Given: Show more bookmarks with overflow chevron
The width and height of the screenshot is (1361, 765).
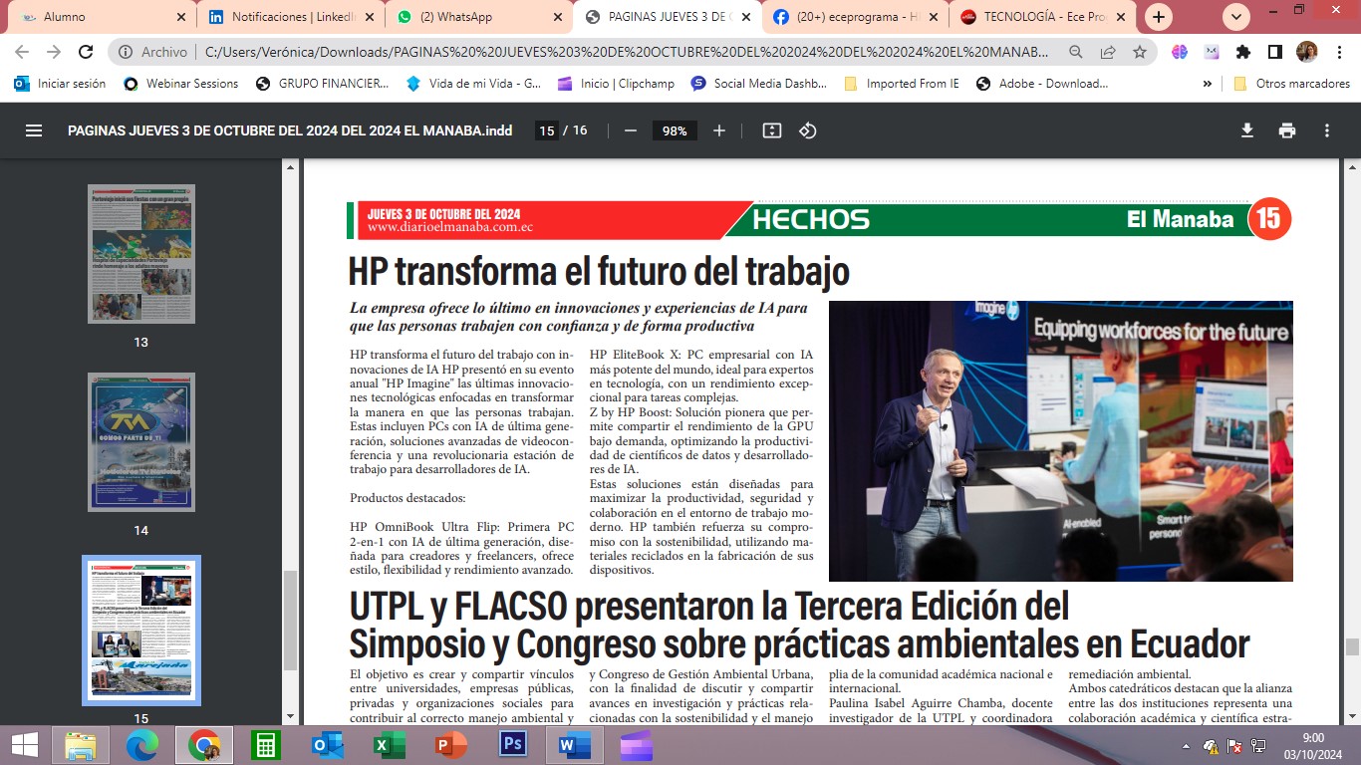Looking at the screenshot, I should pyautogui.click(x=1208, y=84).
